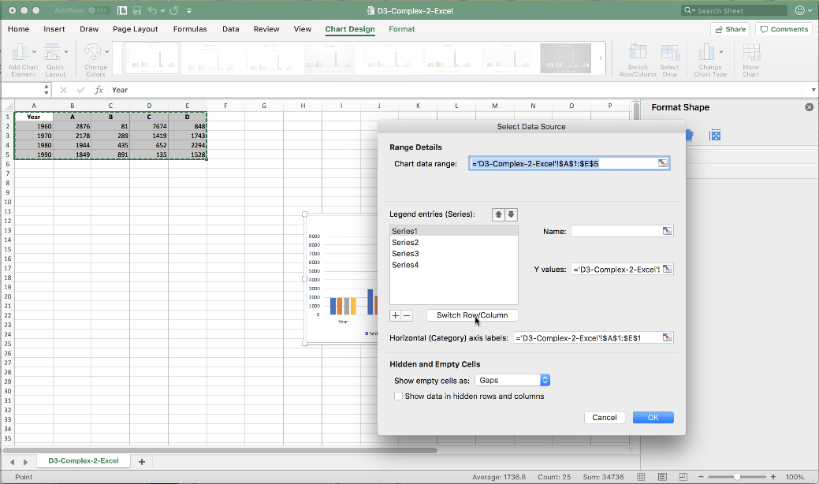Image resolution: width=819 pixels, height=484 pixels.
Task: Click OK to confirm the data source
Action: pos(653,418)
